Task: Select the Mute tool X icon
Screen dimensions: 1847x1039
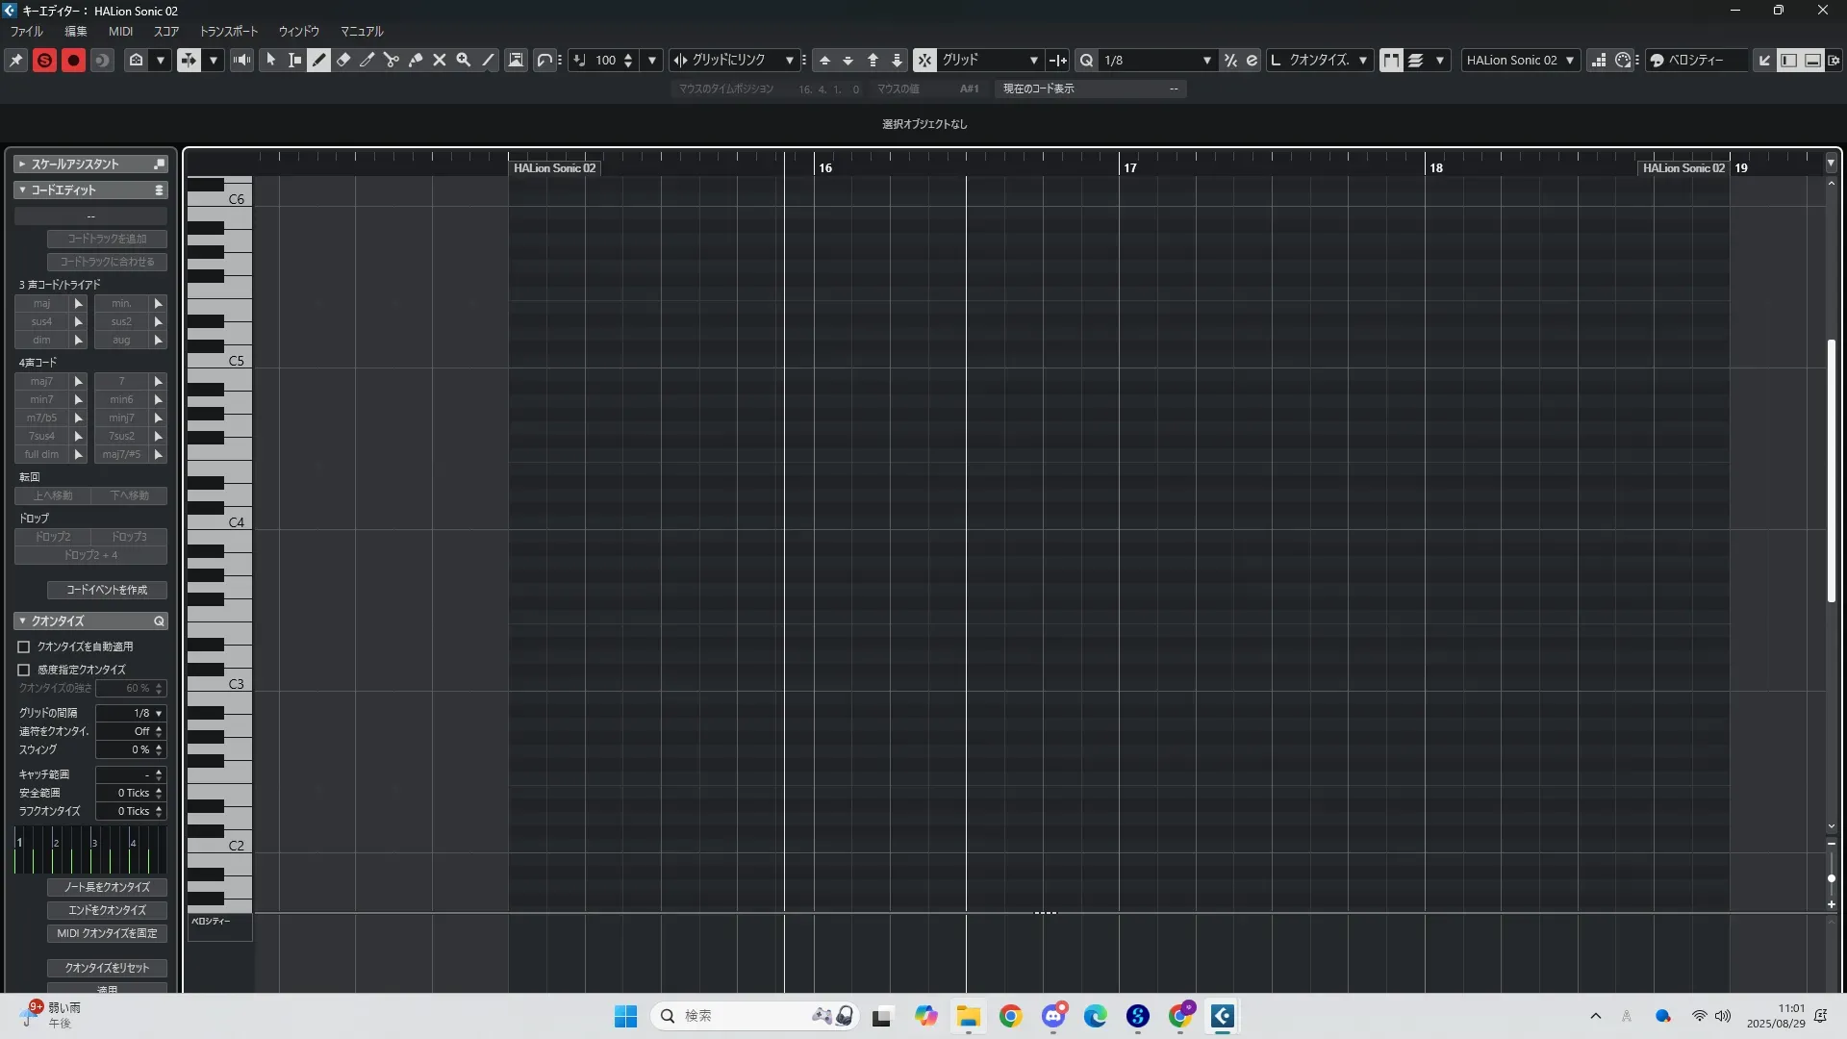Action: point(440,60)
